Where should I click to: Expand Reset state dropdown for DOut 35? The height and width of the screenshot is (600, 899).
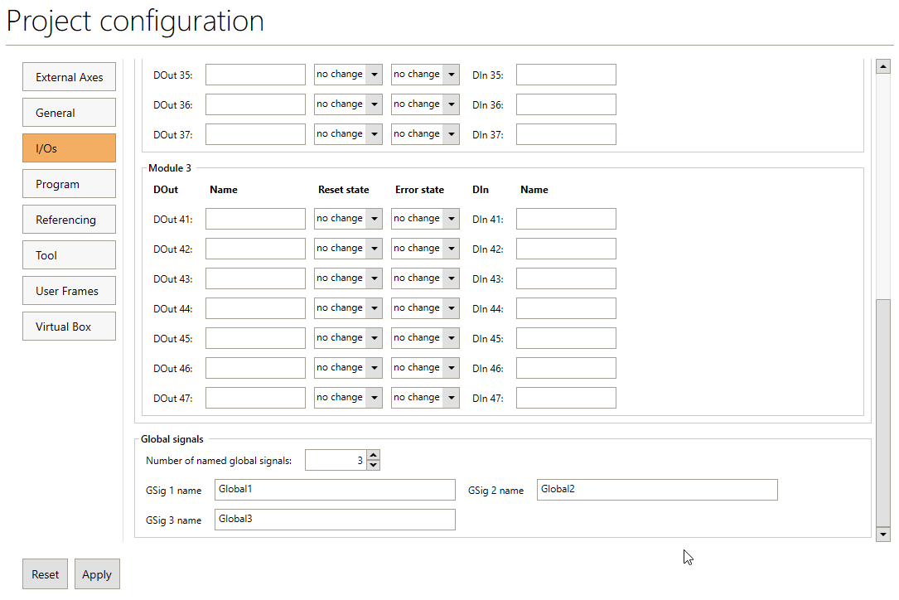point(348,75)
